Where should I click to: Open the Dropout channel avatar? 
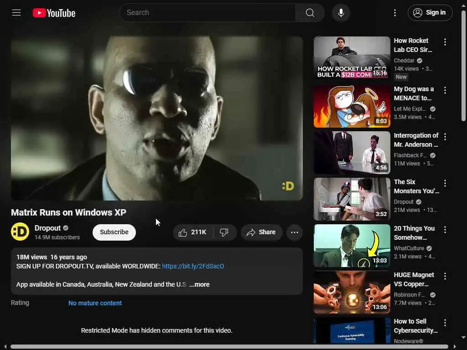coord(20,232)
